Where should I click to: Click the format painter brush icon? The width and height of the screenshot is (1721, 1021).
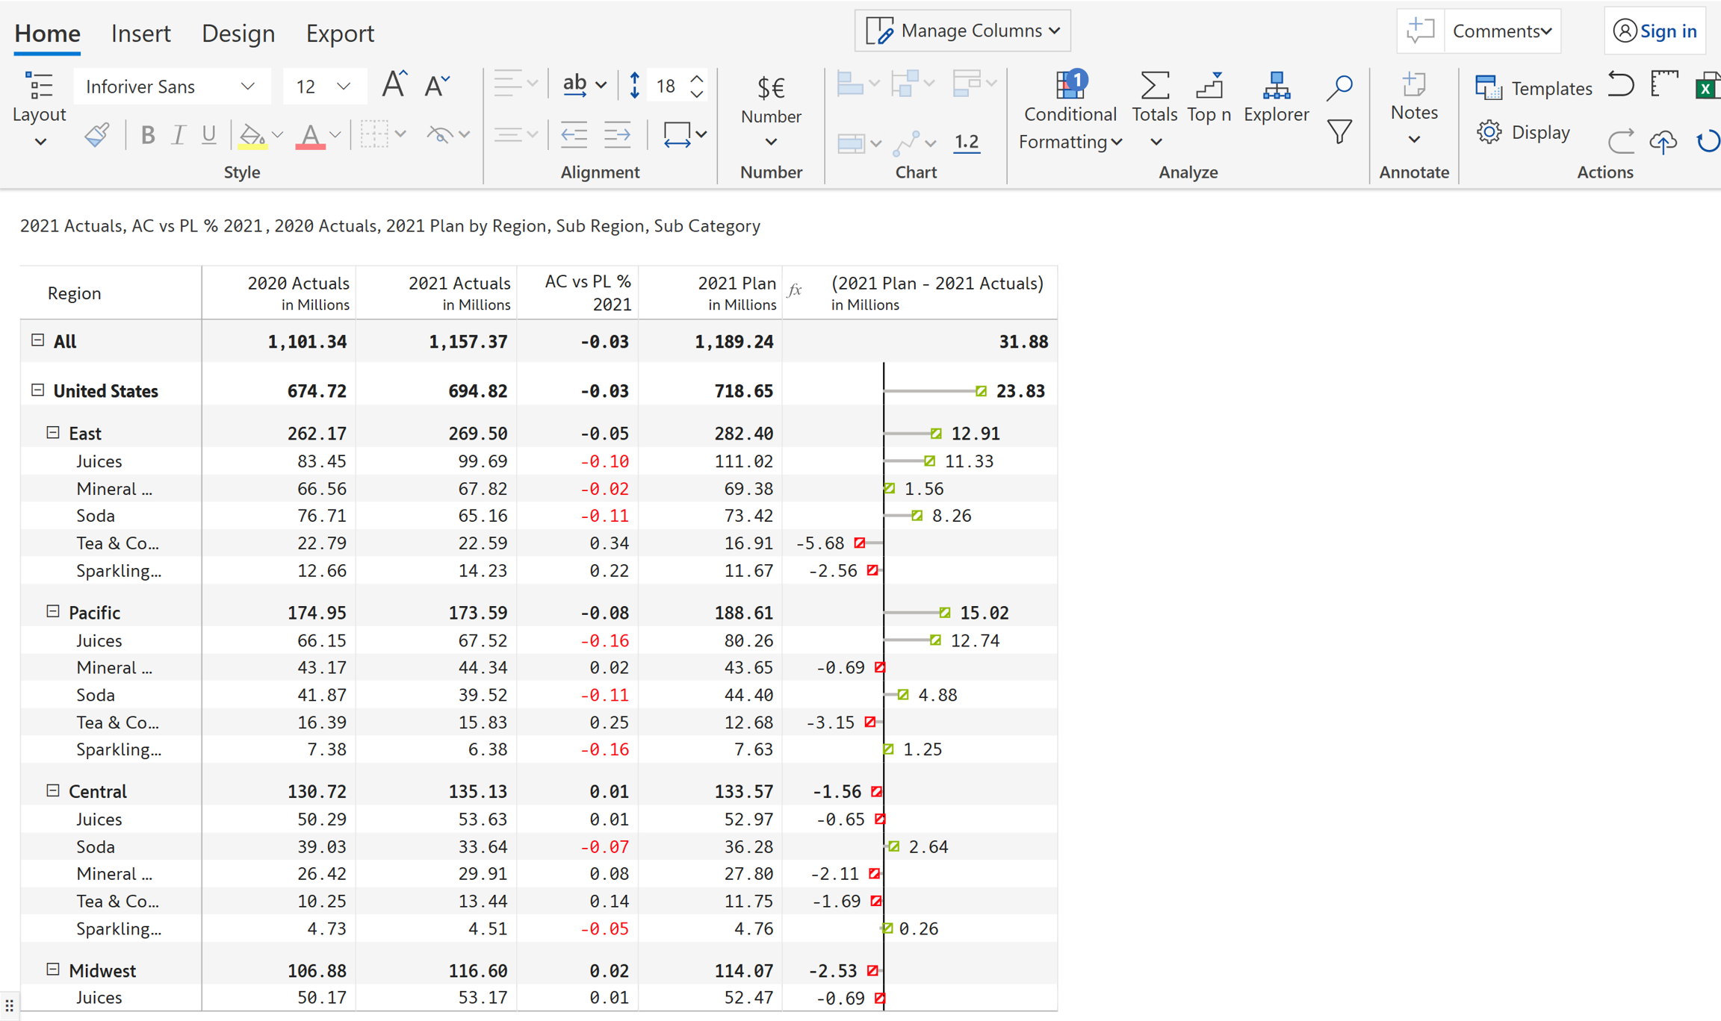click(97, 135)
